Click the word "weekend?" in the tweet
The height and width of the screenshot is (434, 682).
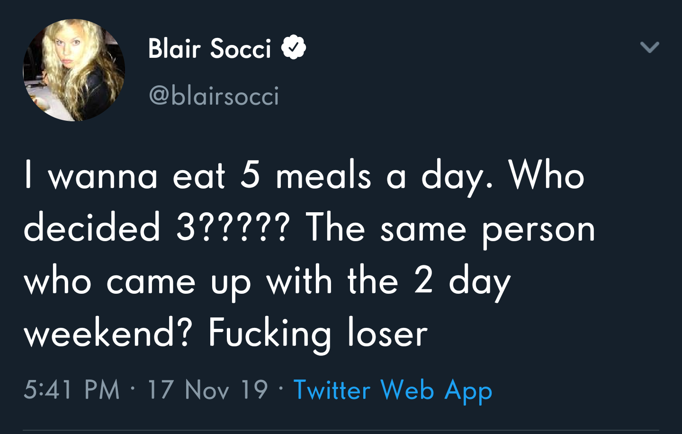coord(108,333)
